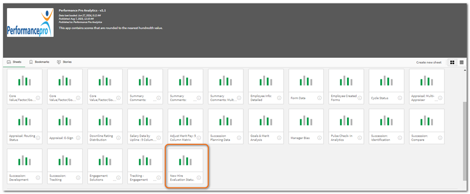The height and width of the screenshot is (194, 470).
Task: Show info for Appraisal: E-Sign sheet
Action: 78,138
